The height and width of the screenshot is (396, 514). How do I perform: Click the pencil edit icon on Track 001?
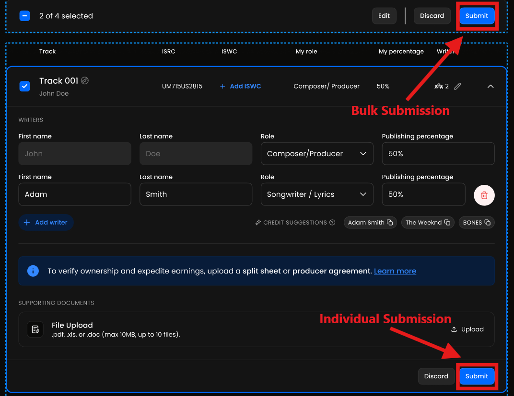click(458, 86)
